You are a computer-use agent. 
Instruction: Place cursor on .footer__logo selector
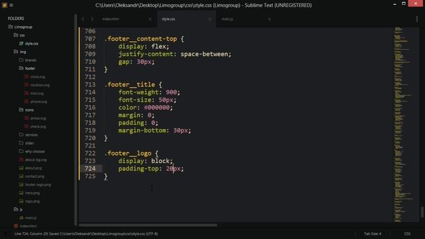pyautogui.click(x=127, y=153)
